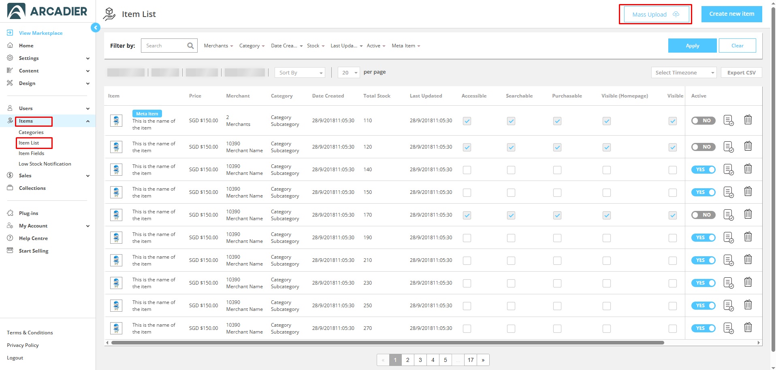This screenshot has height=370, width=776.
Task: Change the items per page dropdown
Action: [x=349, y=73]
